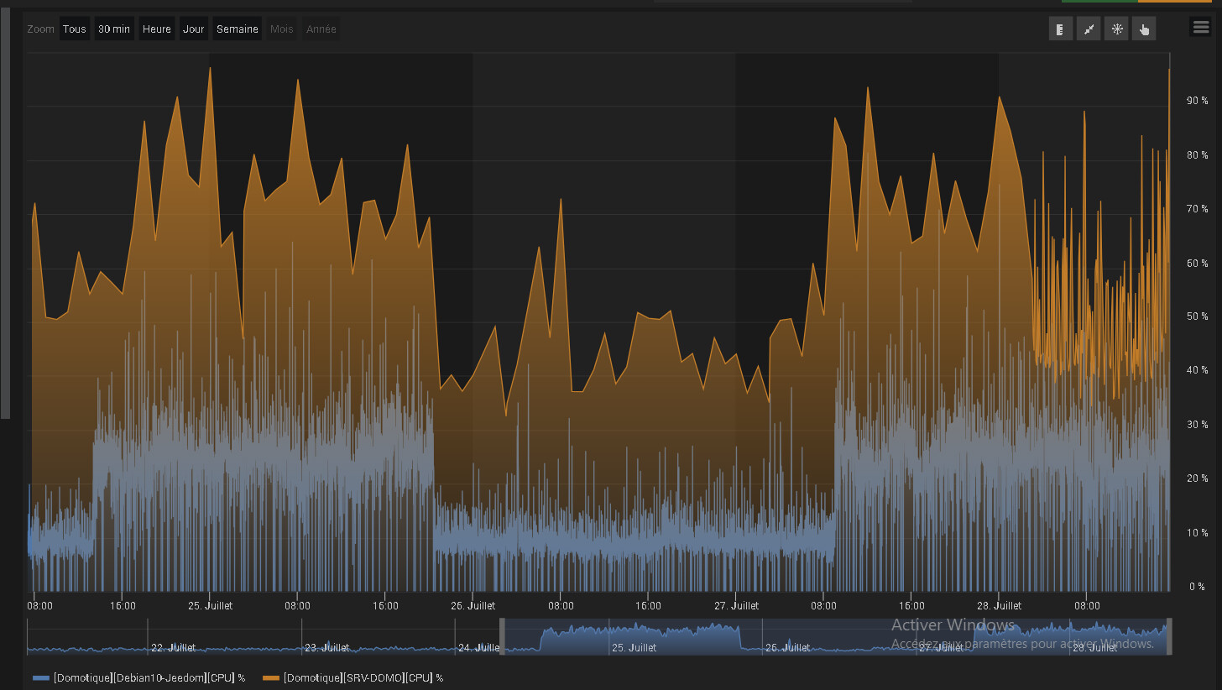Click 22. Juillet in the navigator timeline
Viewport: 1222px width, 690px height.
pos(173,647)
